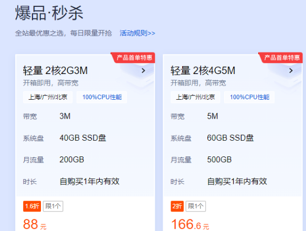Click 100%CPU性能 tag on 2核2G3M card
Screen dimensions: 306x231
[x=102, y=97]
